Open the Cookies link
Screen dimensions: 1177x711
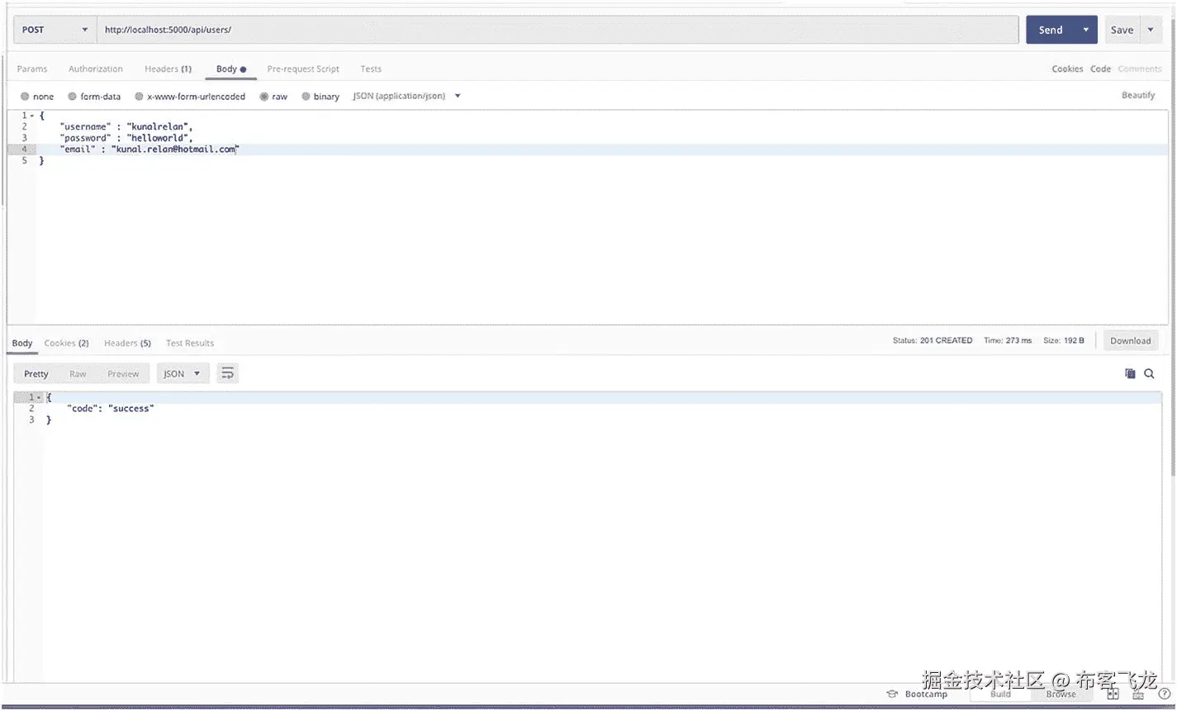click(x=1067, y=69)
